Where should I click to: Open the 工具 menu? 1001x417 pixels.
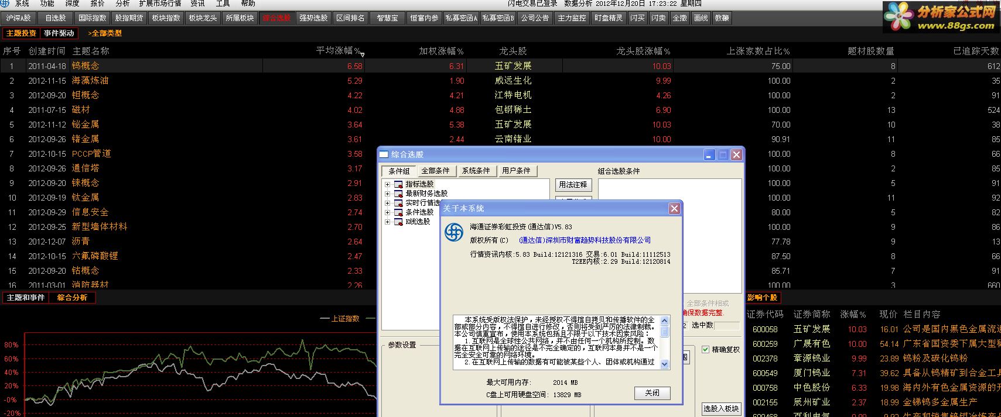point(223,4)
